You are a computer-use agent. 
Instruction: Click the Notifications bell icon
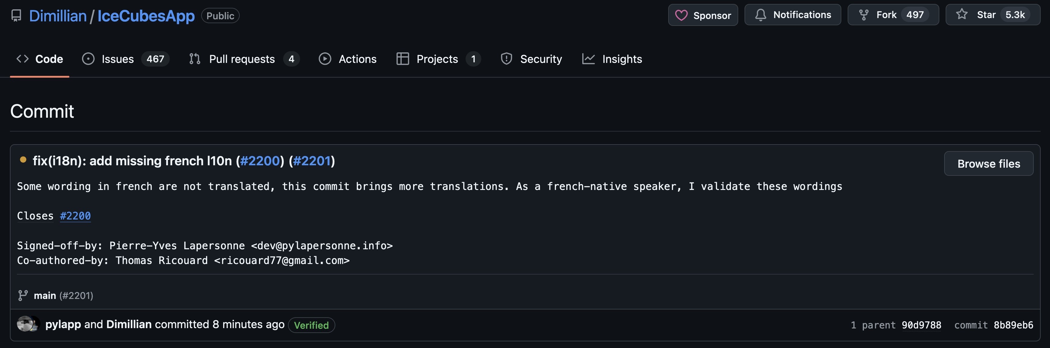tap(760, 15)
